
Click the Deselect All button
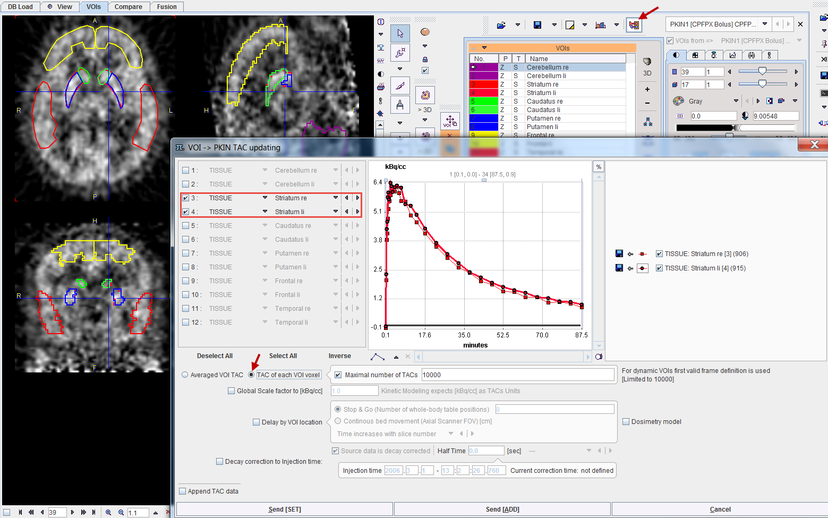point(215,356)
